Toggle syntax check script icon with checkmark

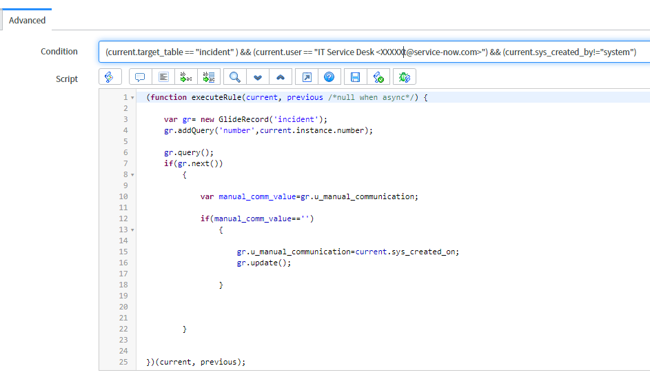click(378, 77)
